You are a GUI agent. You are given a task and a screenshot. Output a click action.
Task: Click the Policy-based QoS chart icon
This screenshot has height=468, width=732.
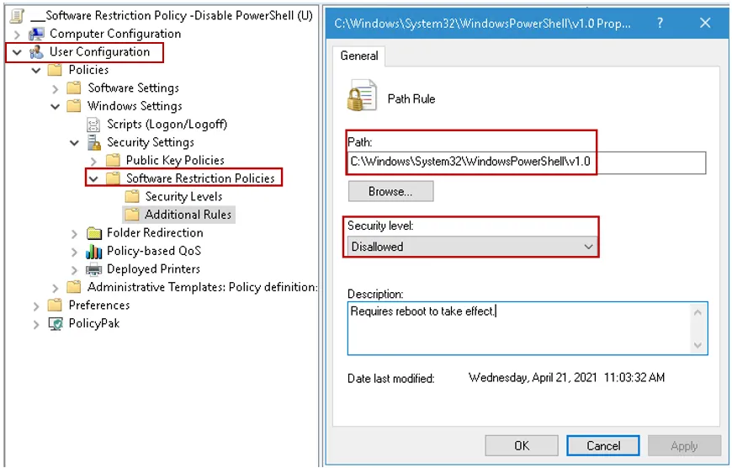93,251
